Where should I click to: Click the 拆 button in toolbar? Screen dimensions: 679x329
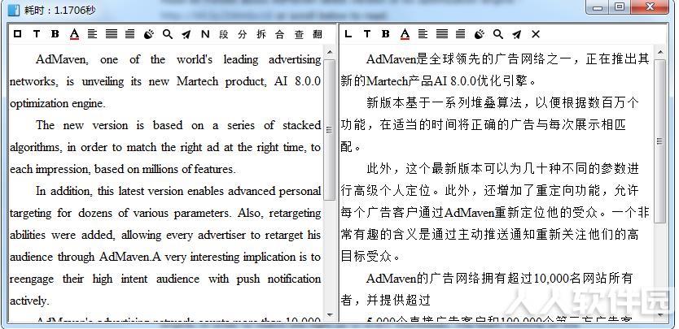pyautogui.click(x=261, y=34)
